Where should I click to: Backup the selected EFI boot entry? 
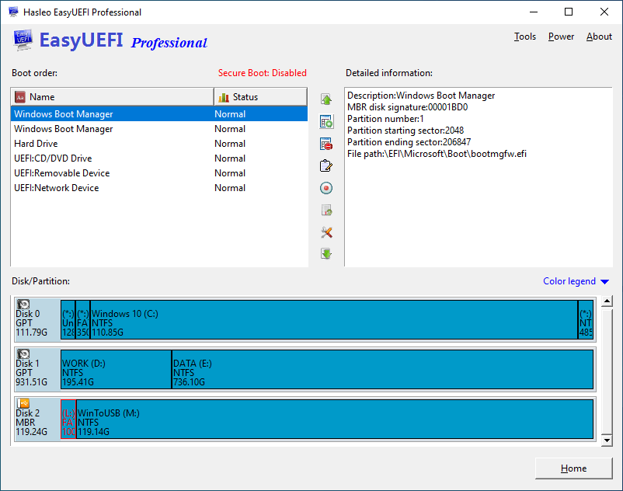coord(326,209)
